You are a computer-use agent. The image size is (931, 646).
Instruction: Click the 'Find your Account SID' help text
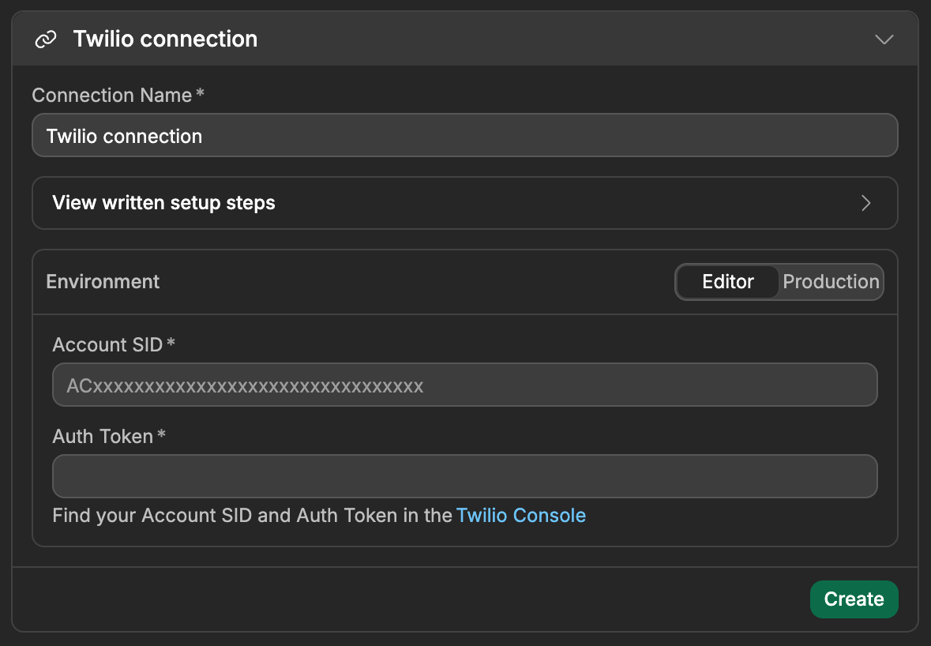pos(253,516)
